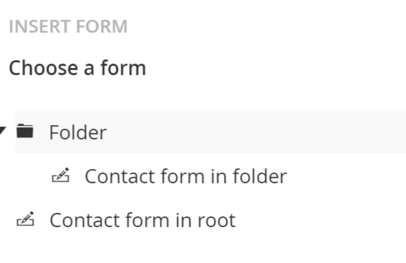Choose Contact form in folder
The width and height of the screenshot is (406, 263).
pos(186,176)
